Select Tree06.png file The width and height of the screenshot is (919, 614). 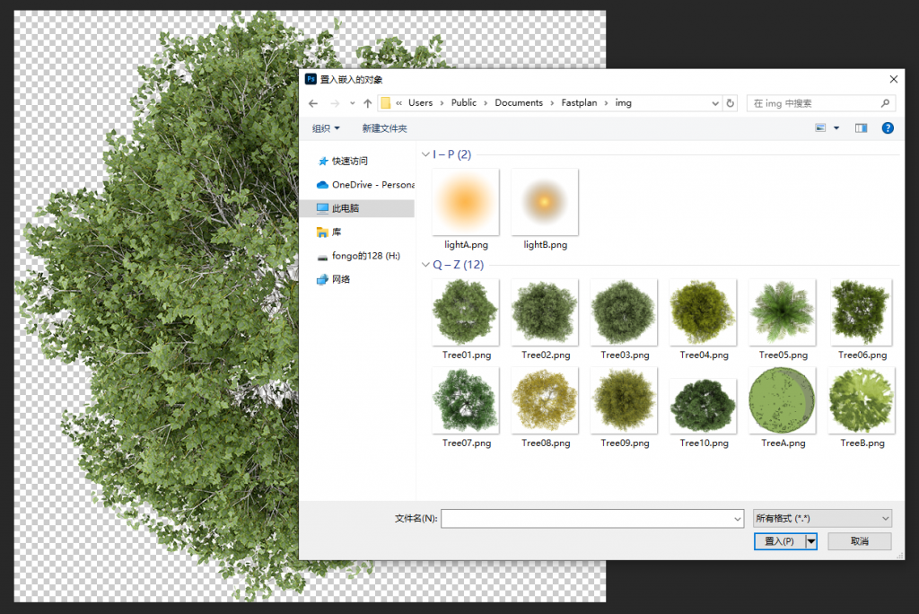862,320
